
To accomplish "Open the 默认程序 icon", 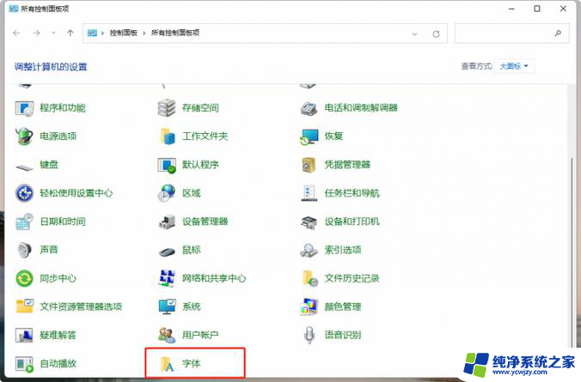I will click(167, 165).
